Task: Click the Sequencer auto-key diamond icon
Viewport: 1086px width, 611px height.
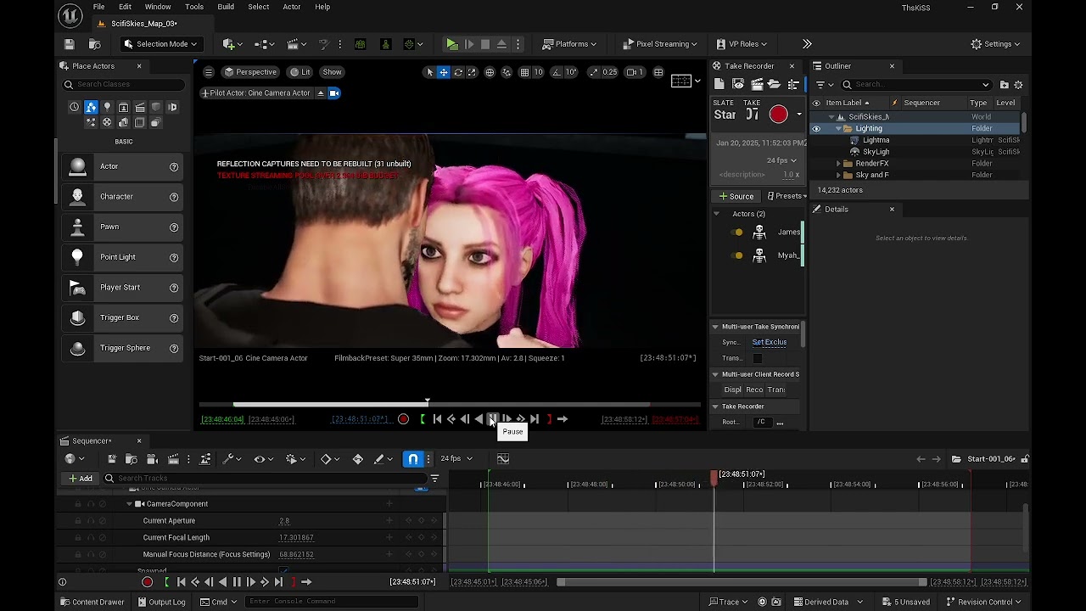Action: coord(357,459)
